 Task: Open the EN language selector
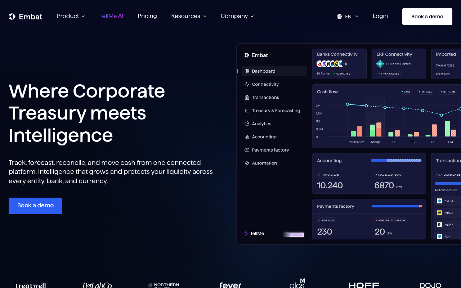pos(348,17)
